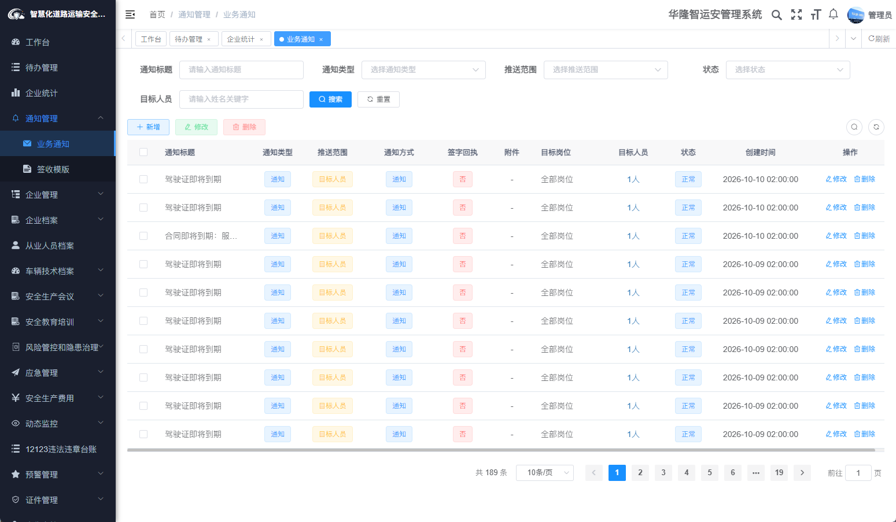Tick the select-all checkbox in table header

(143, 152)
